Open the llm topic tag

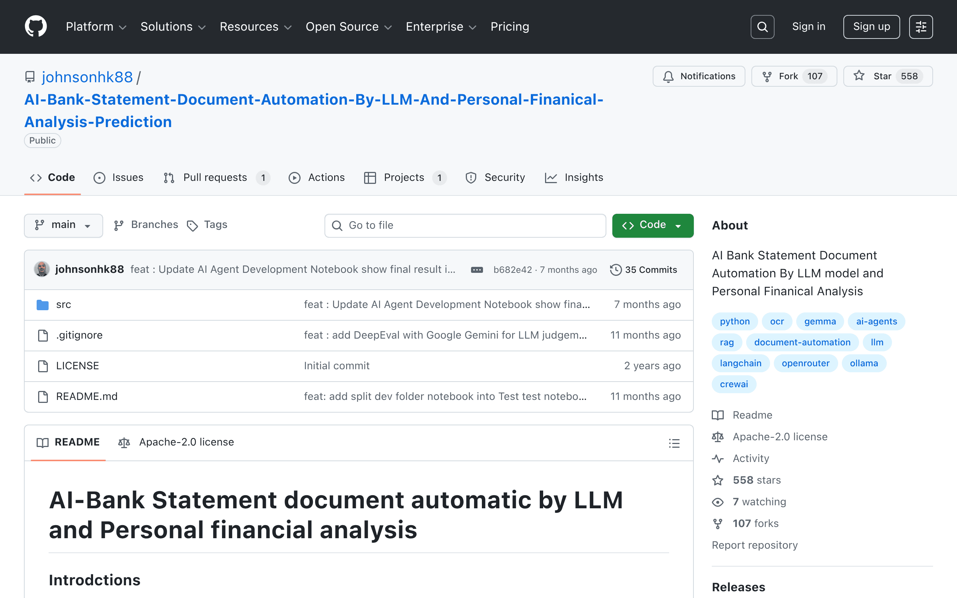[877, 342]
